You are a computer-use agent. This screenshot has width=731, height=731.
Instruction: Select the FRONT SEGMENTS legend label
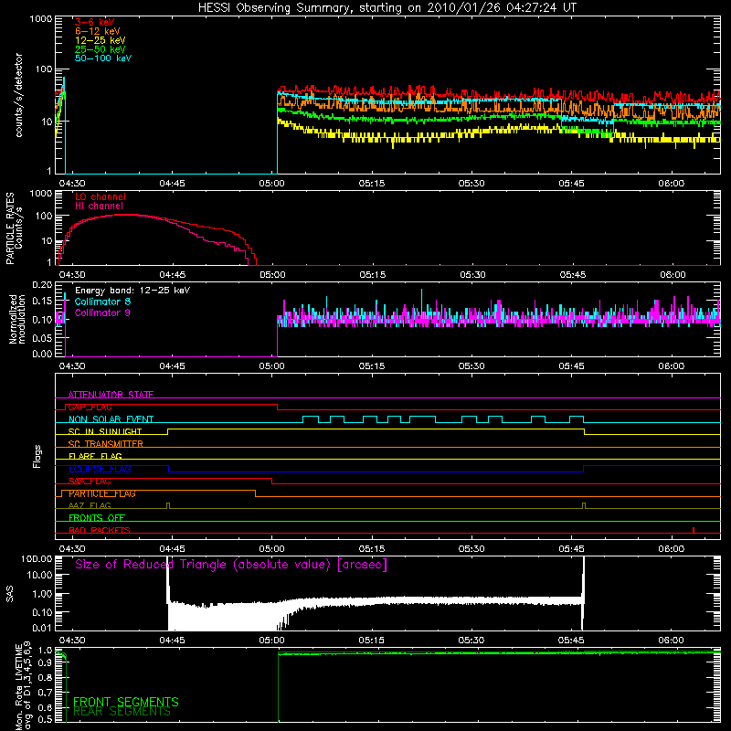[126, 702]
